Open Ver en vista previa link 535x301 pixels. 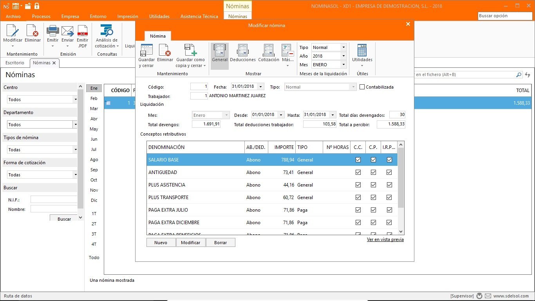click(x=385, y=239)
